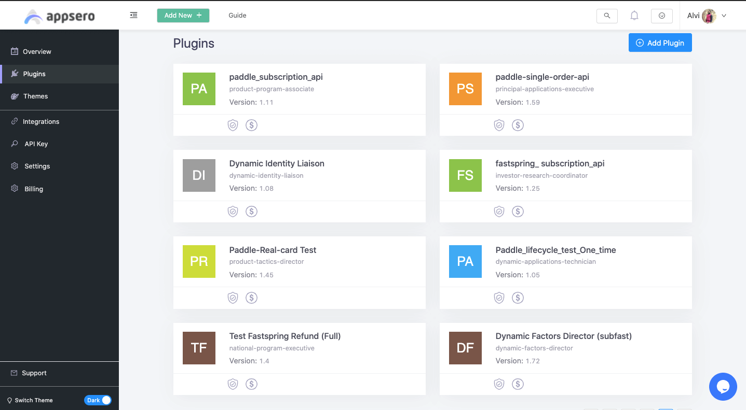Click the shield icon under fastspring_ subscription_api
The width and height of the screenshot is (746, 410).
pyautogui.click(x=499, y=211)
